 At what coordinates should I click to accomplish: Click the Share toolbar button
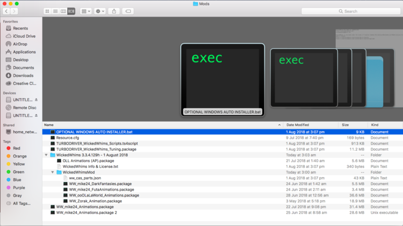[x=114, y=11]
